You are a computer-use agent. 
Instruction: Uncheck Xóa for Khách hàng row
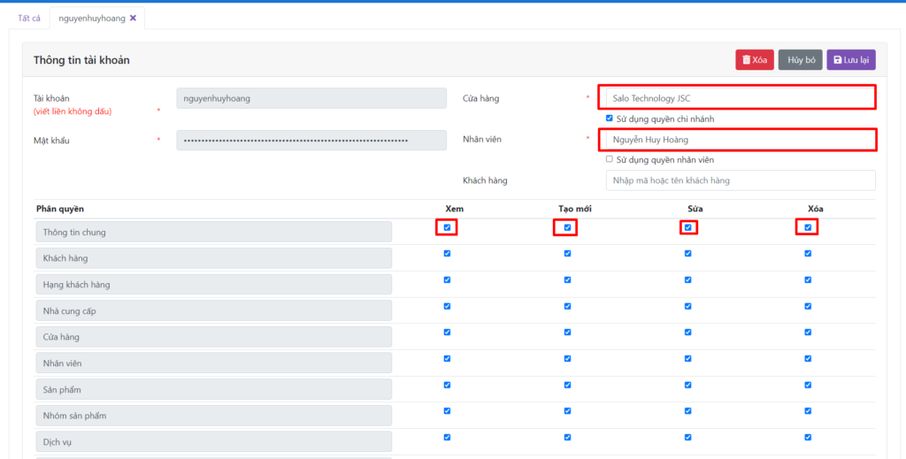[x=808, y=254]
